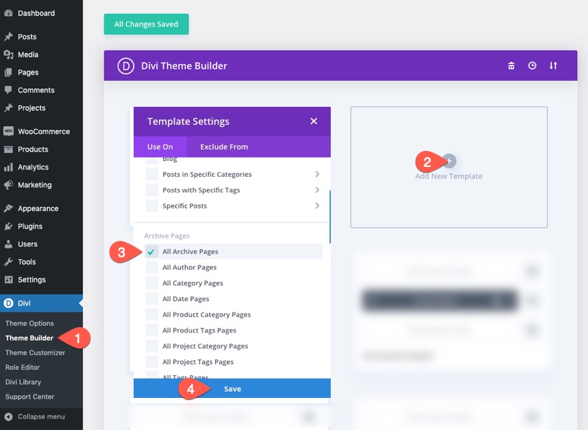This screenshot has height=430, width=588.
Task: Click the Media library icon
Action: click(x=8, y=55)
